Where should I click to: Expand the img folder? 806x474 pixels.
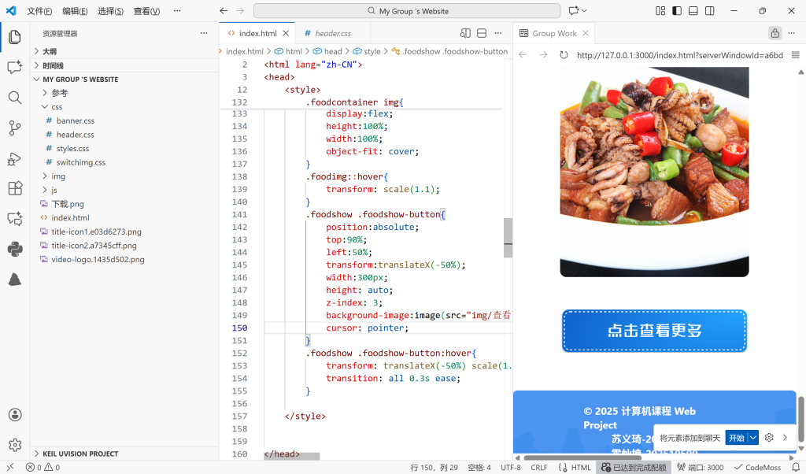pyautogui.click(x=58, y=176)
